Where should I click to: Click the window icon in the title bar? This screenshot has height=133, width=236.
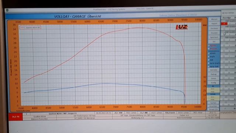(x=7, y=10)
